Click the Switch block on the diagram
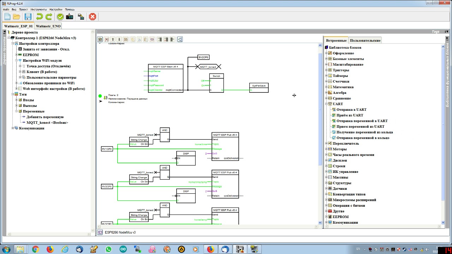 pos(216,83)
